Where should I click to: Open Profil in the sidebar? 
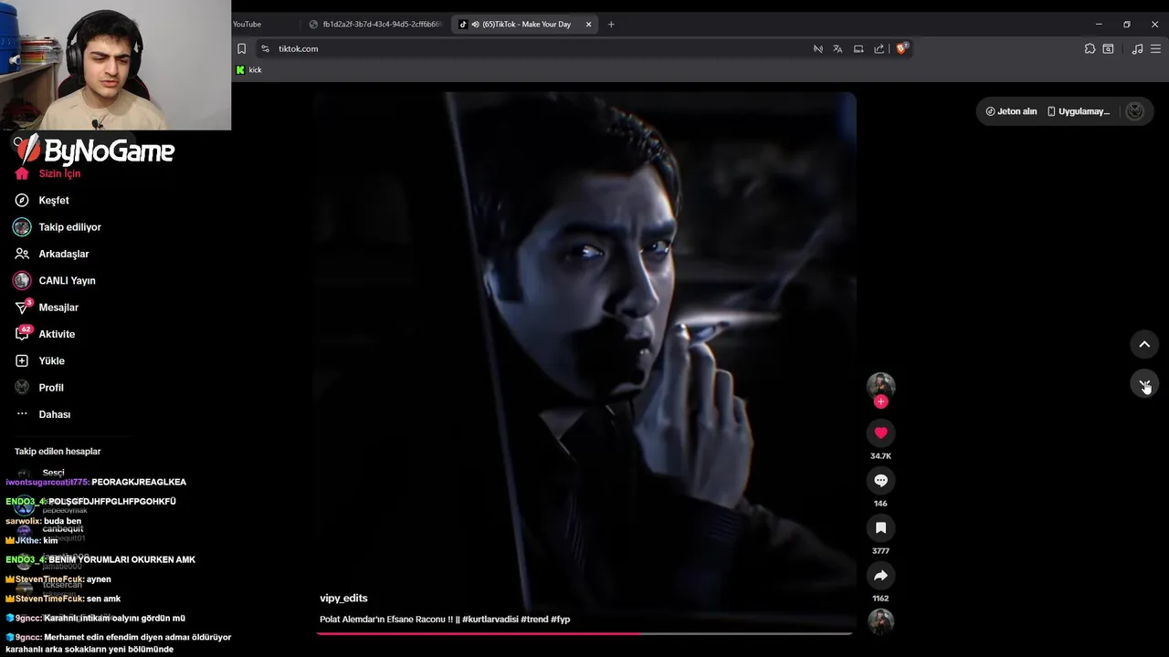click(51, 388)
